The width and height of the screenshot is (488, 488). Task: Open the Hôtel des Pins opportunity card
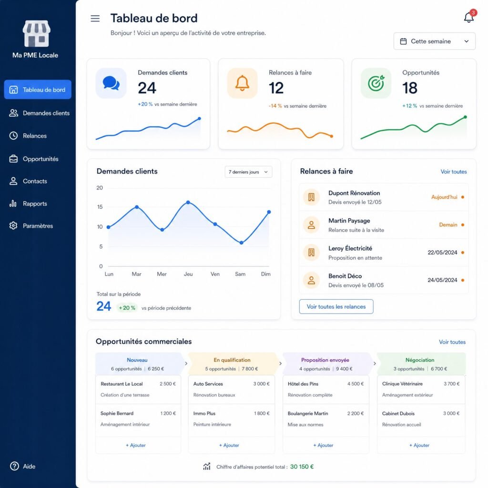coord(326,389)
